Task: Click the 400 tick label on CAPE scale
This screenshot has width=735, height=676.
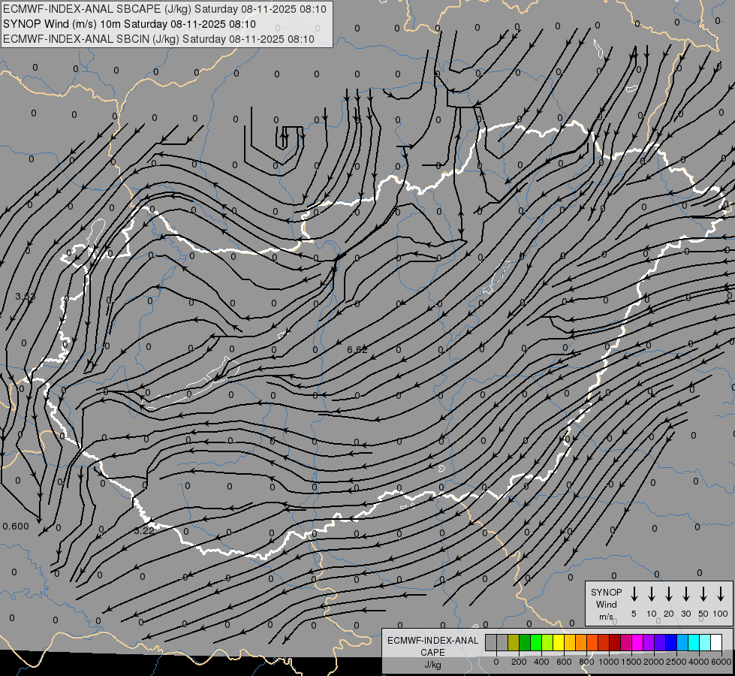Action: 541,662
